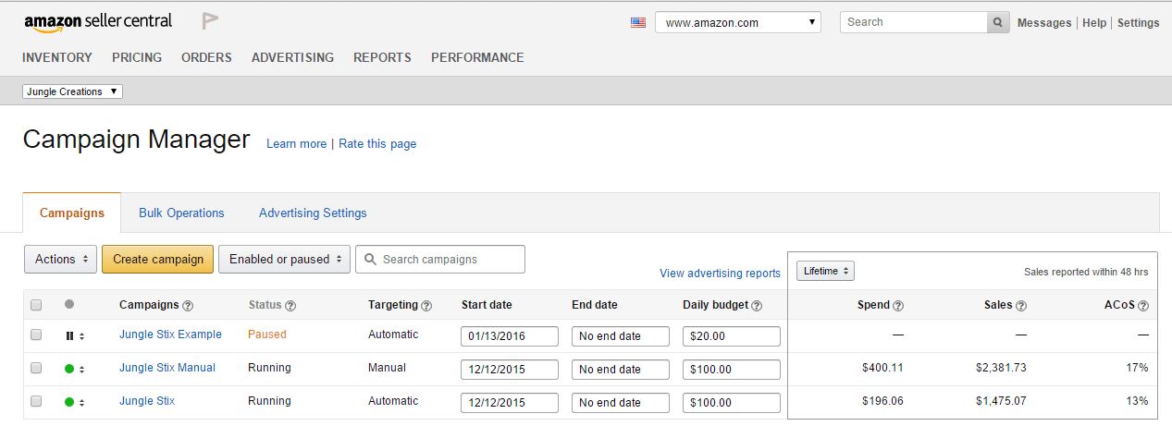Open the www.amazon.com marketplace dropdown
This screenshot has height=426, width=1172.
pyautogui.click(x=738, y=22)
